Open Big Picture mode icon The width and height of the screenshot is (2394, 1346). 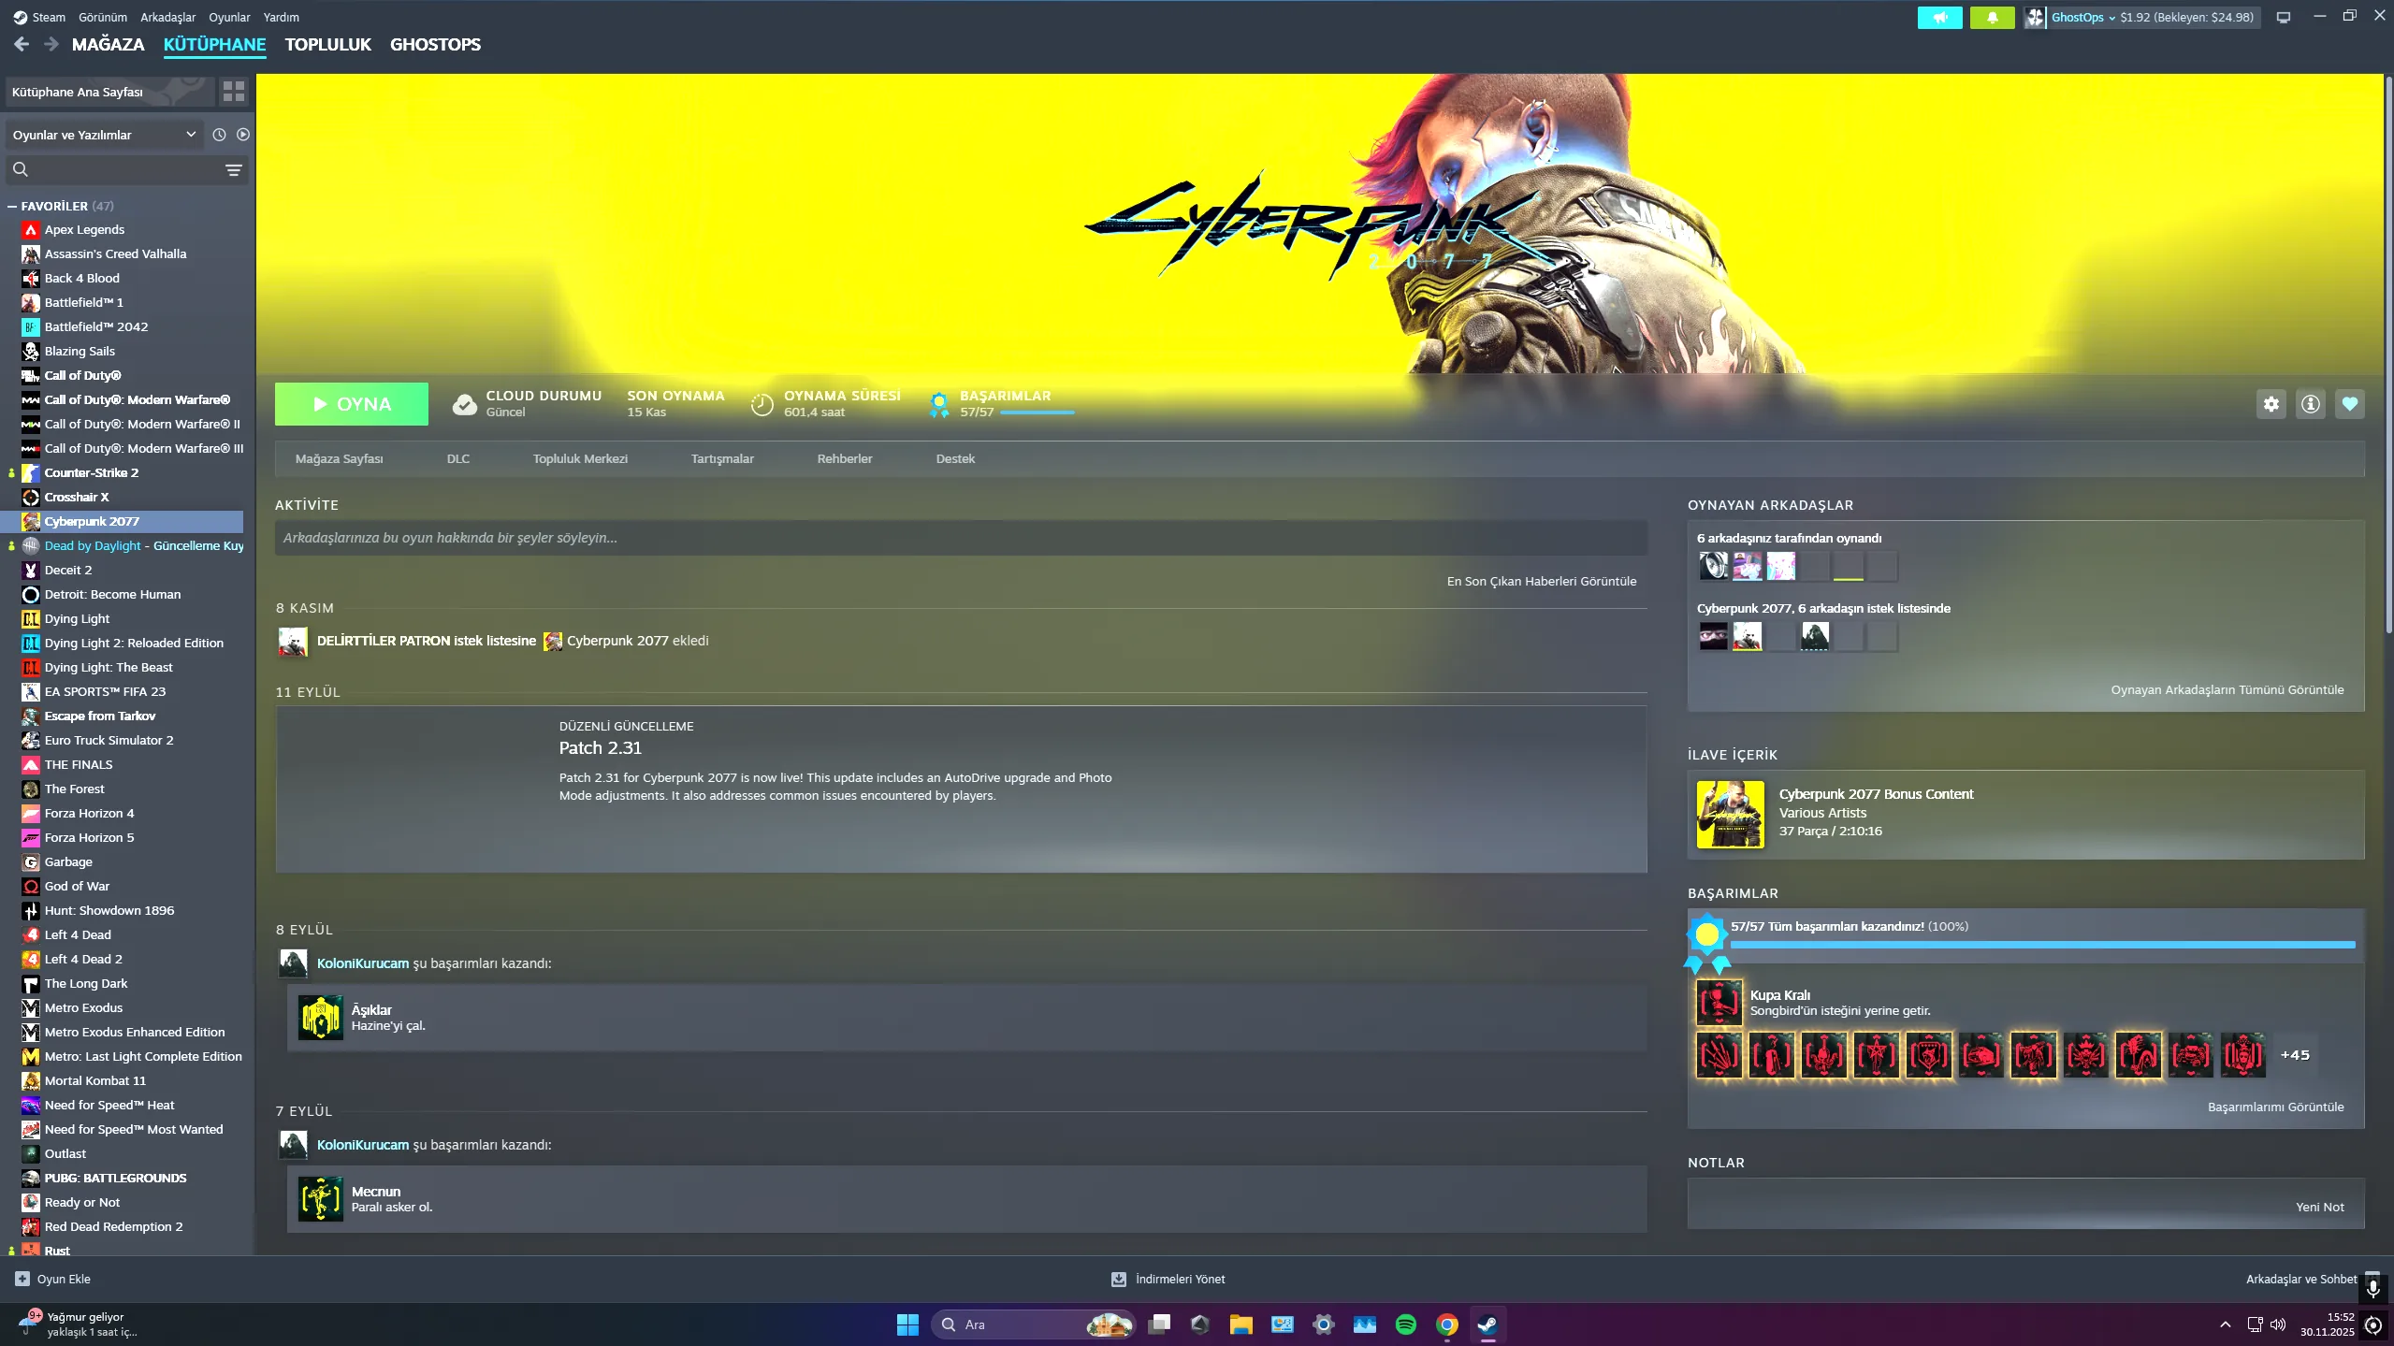pos(2283,17)
